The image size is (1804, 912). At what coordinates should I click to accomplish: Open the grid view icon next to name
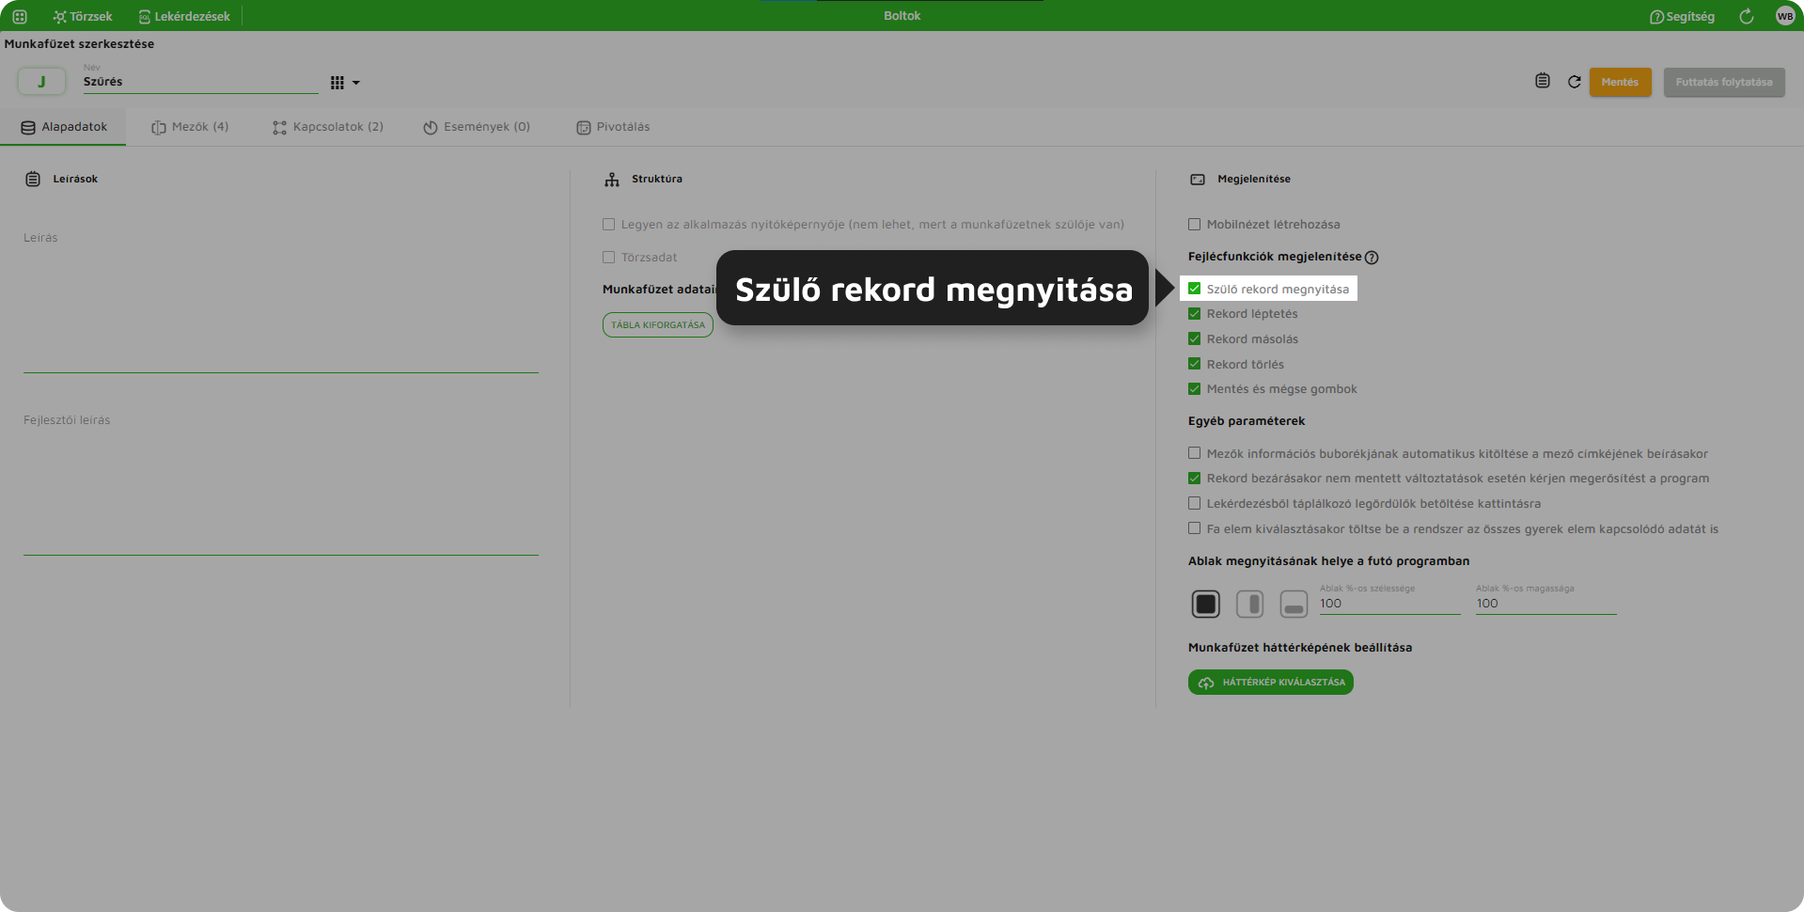point(337,83)
